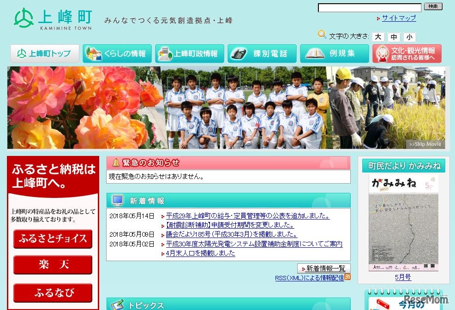Open the 上峰町トップ navigation tab
Image resolution: width=455 pixels, height=310 pixels.
(45, 54)
